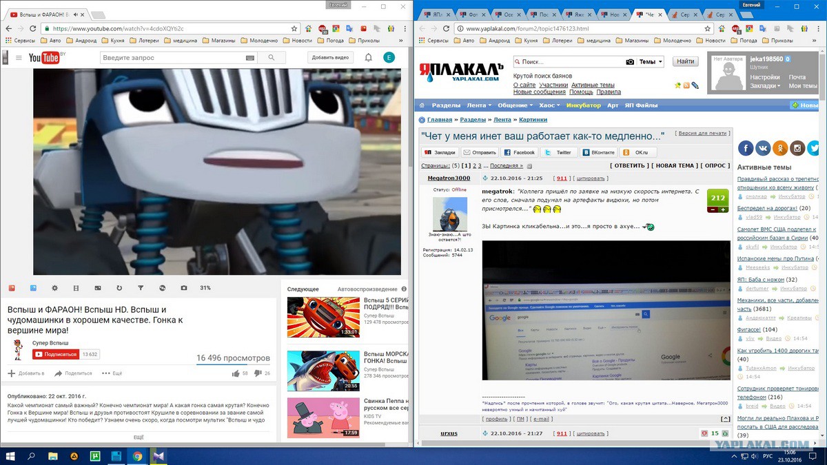This screenshot has width=827, height=465.
Task: Open the YouTube hamburger guide menu
Action: point(19,58)
